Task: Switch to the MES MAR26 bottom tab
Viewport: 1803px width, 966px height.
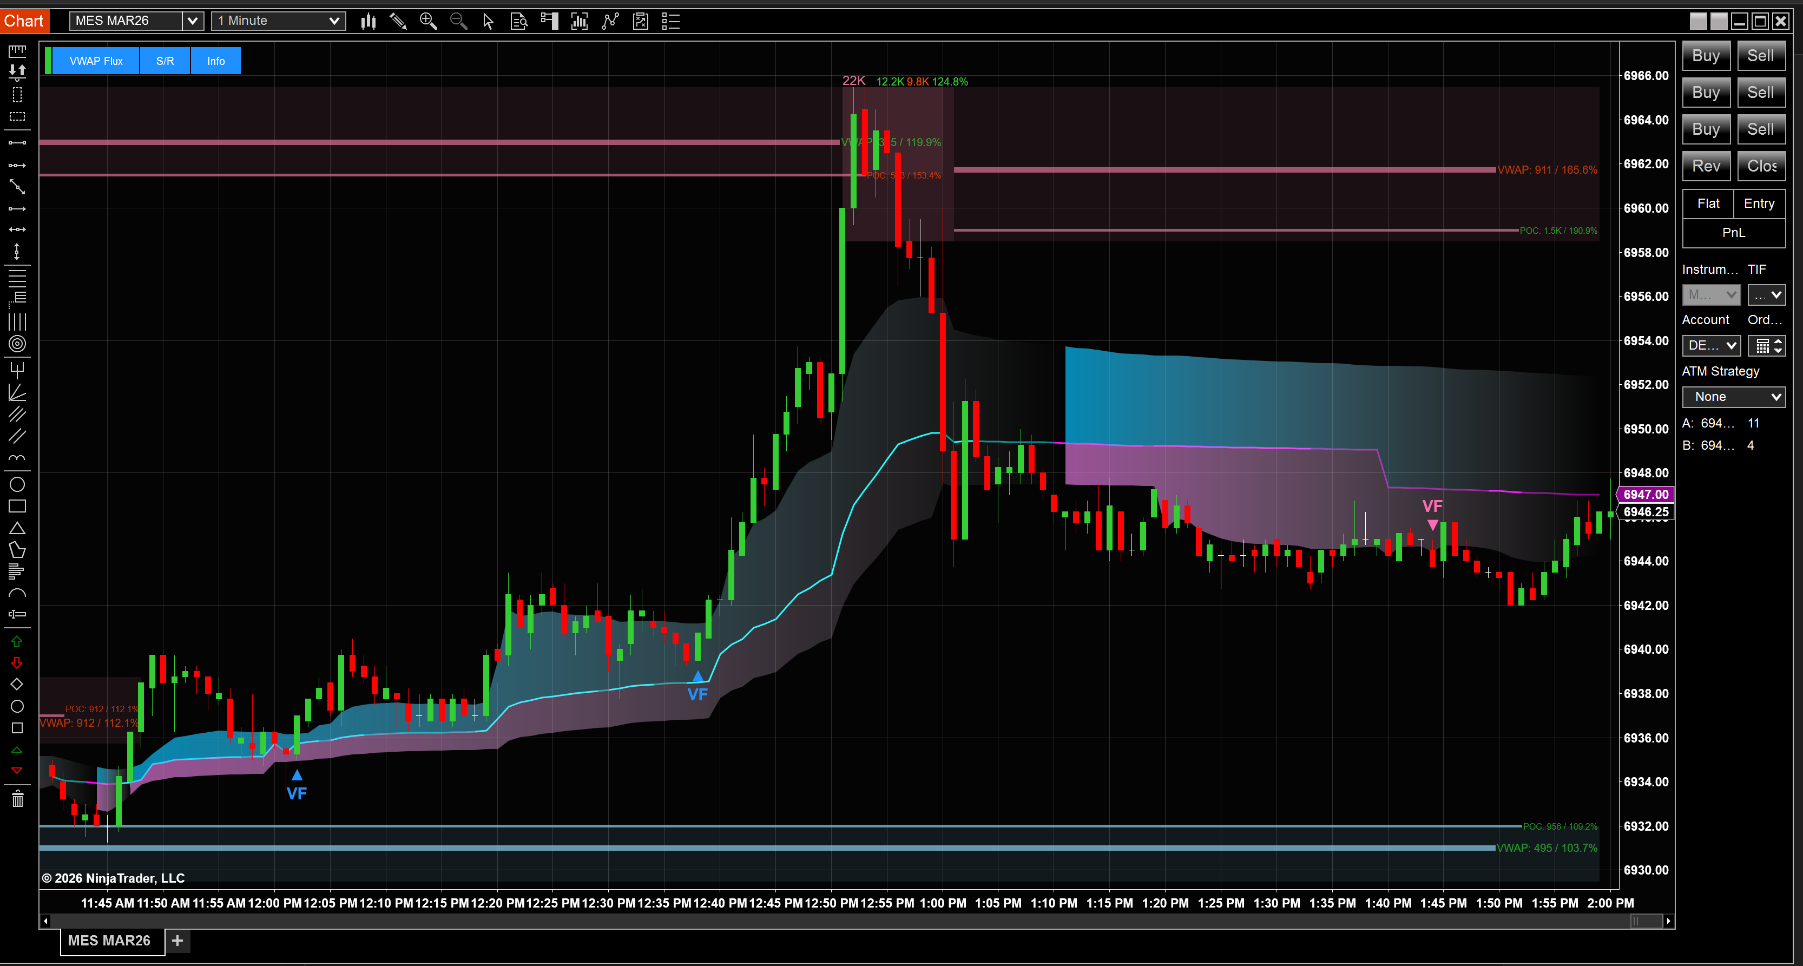Action: 109,940
